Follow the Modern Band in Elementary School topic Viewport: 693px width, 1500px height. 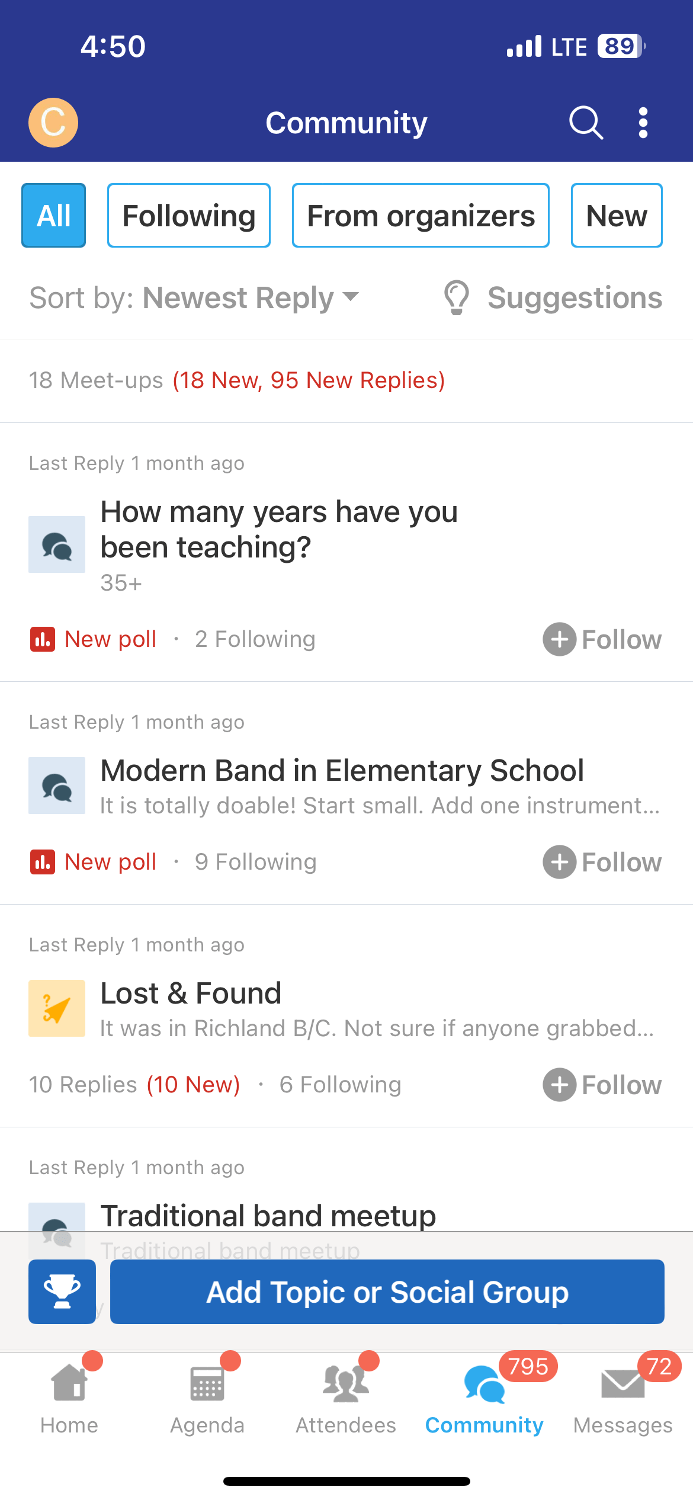602,862
